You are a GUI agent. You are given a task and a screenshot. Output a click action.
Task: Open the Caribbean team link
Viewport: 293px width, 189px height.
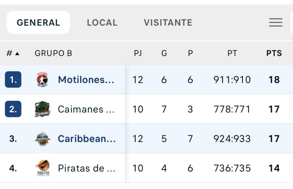pos(87,139)
